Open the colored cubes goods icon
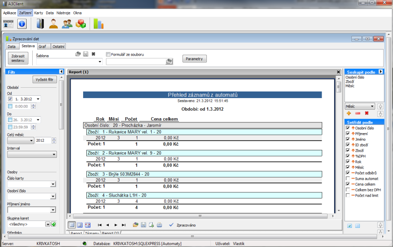393x247 pixels. click(81, 24)
